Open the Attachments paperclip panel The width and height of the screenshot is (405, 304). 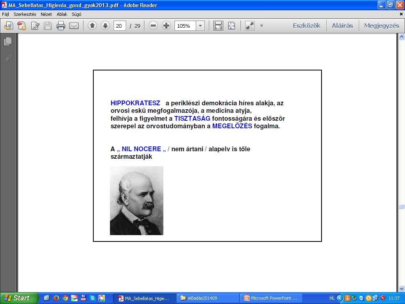(8, 58)
